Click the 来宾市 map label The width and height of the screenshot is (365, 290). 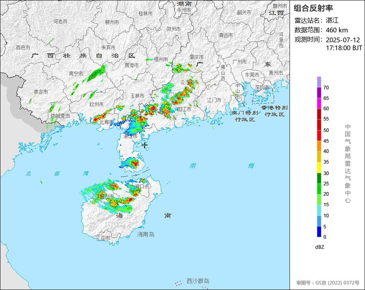108,47
